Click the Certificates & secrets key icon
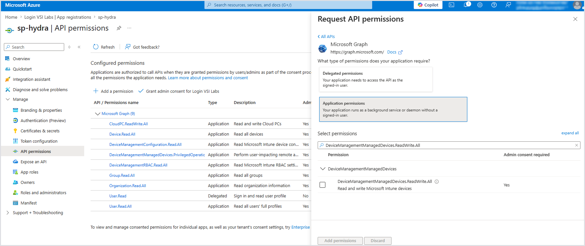The image size is (585, 246). [15, 131]
